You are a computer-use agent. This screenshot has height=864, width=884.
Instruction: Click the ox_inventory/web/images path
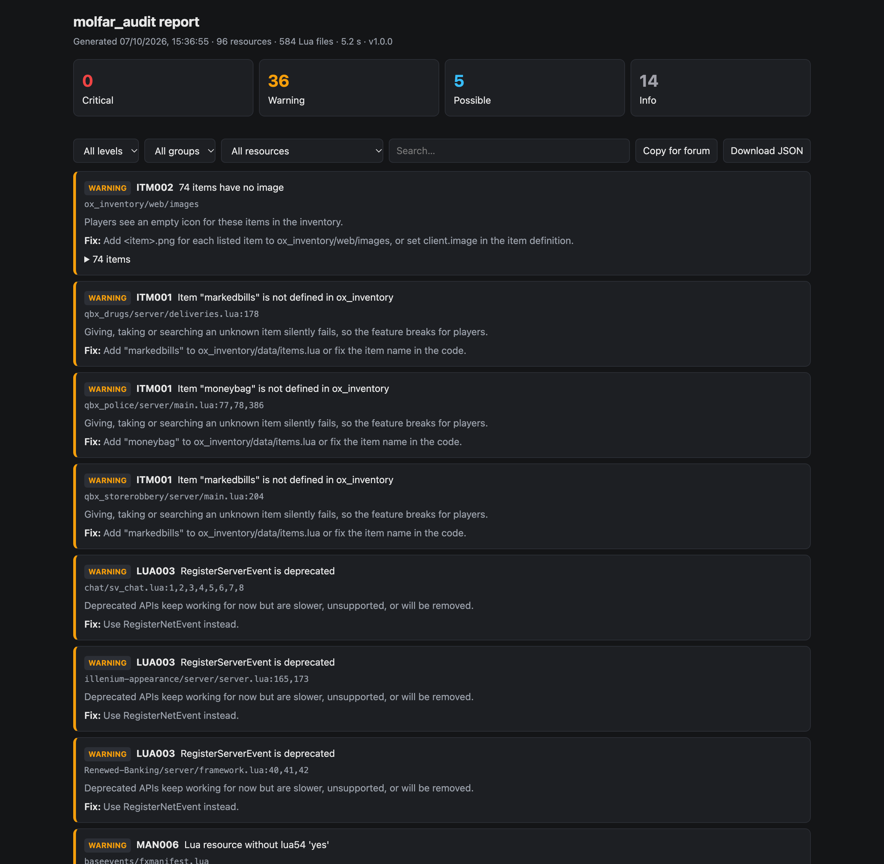142,204
